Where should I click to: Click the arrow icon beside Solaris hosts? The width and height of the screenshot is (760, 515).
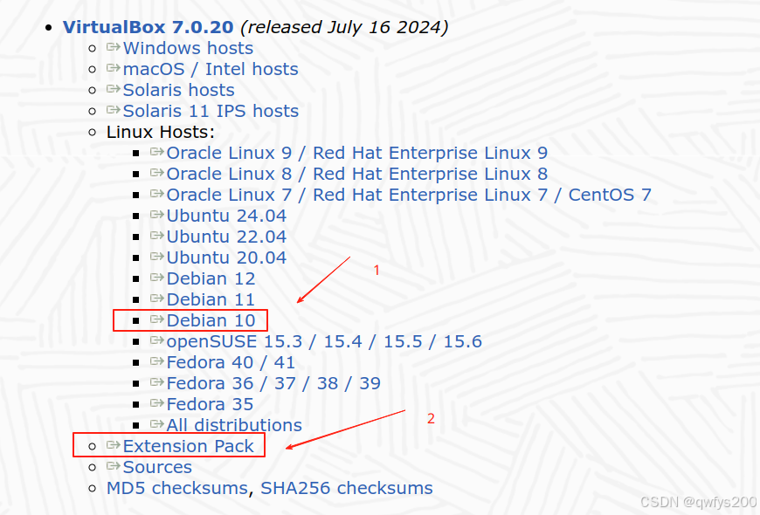tap(114, 90)
